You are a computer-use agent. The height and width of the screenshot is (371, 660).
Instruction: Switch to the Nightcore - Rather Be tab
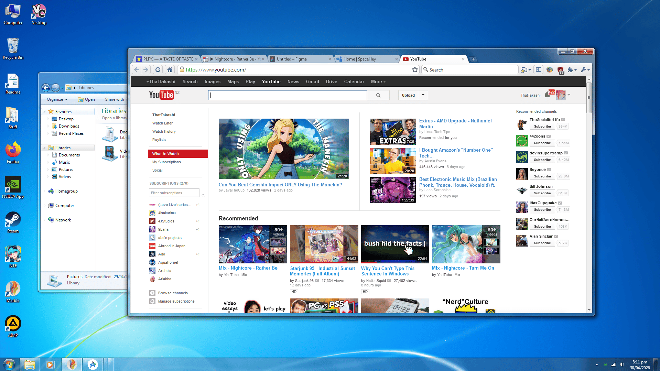click(x=234, y=59)
